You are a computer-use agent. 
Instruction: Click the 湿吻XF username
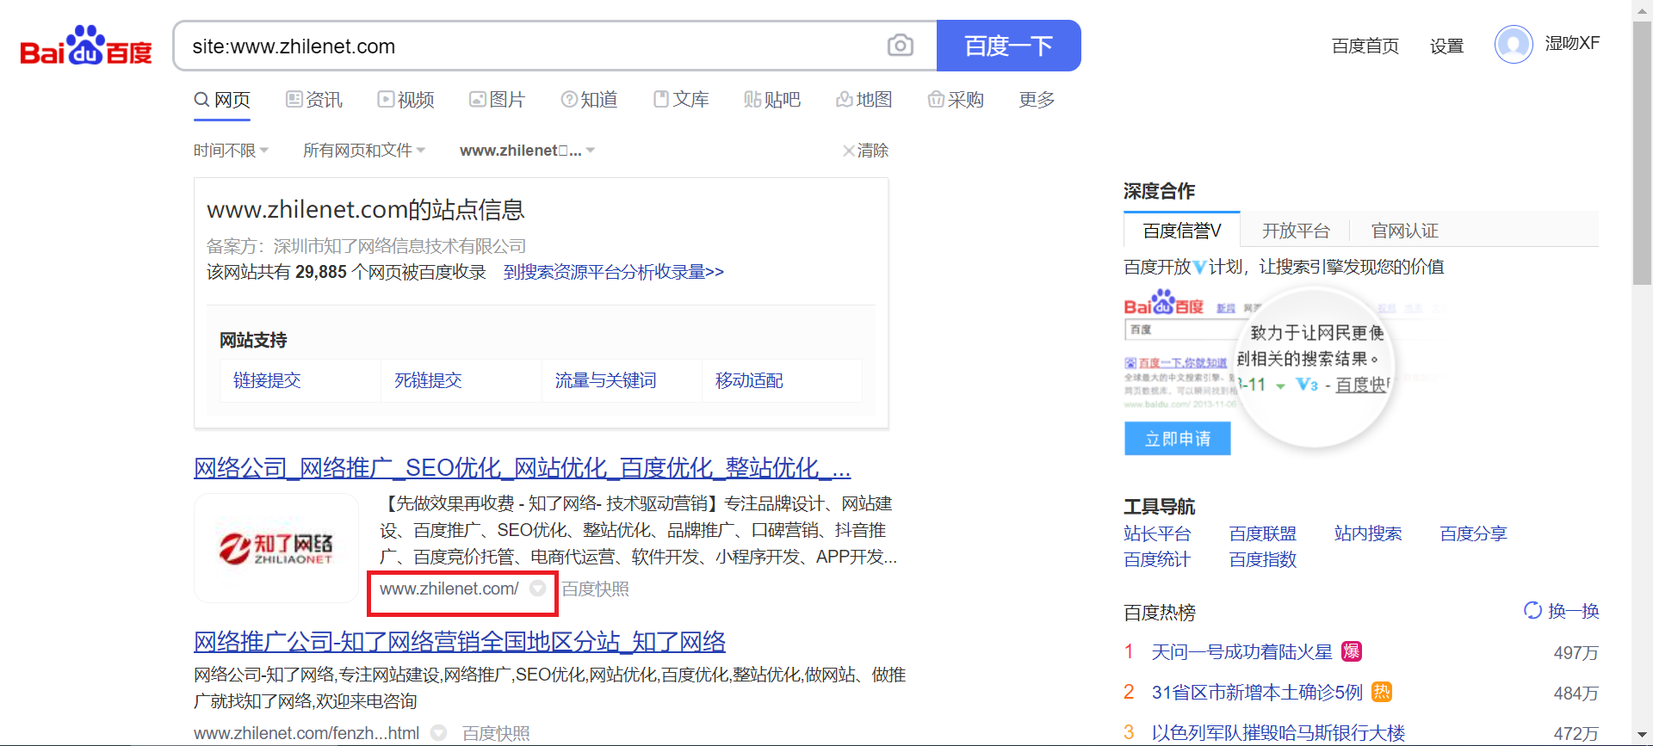click(x=1572, y=43)
